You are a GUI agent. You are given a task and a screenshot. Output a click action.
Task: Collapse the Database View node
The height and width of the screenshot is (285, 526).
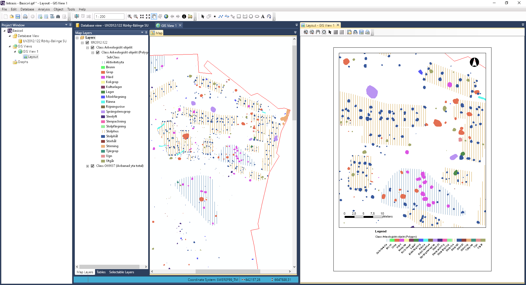pos(10,36)
